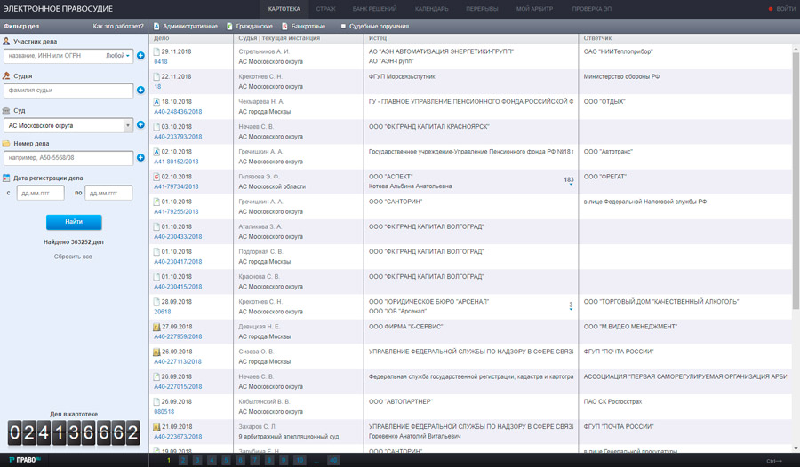Click bankruptcy icon of case А41-79734/2018
The width and height of the screenshot is (800, 467).
[x=156, y=177]
